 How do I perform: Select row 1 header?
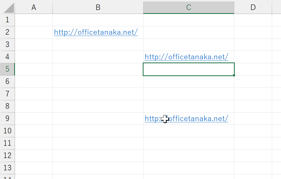(7, 20)
